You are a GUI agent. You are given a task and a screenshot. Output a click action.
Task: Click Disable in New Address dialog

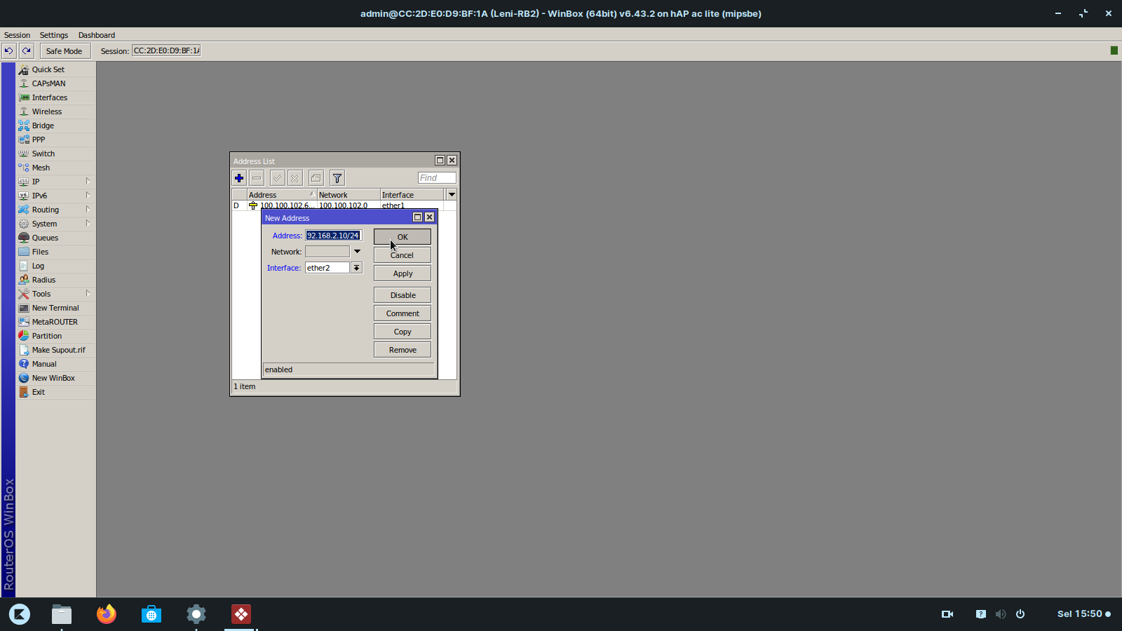[x=403, y=295]
